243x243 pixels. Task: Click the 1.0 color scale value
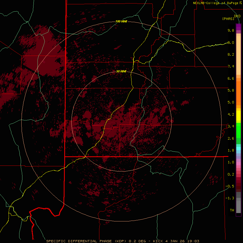coord(231,162)
